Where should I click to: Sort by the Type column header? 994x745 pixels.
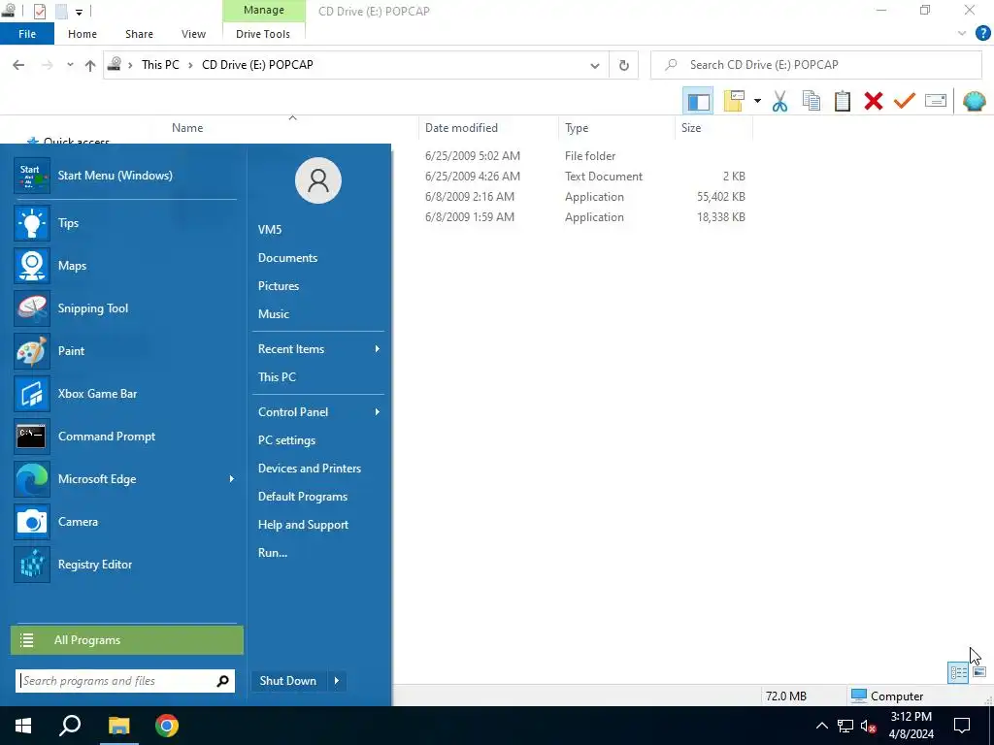pos(616,128)
